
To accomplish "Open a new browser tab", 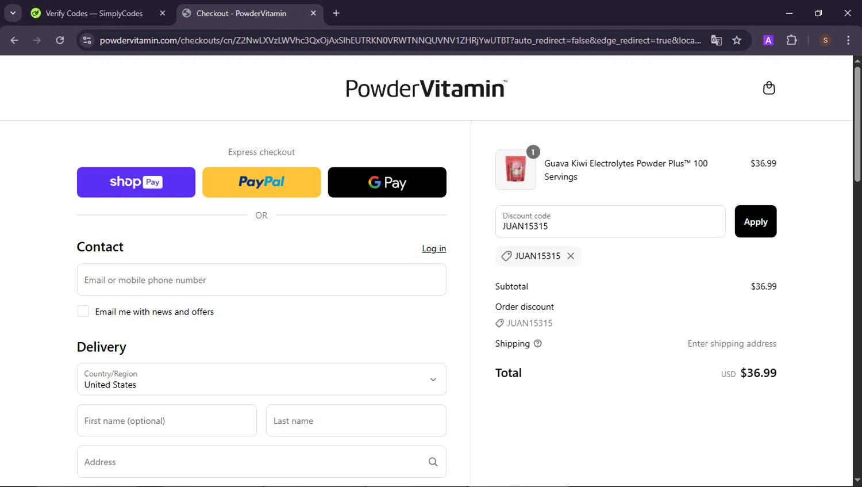I will [x=336, y=13].
